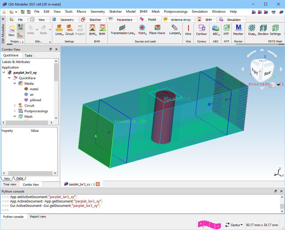This screenshot has width=285, height=230.
Task: Collapse the Media tree node
Action: coord(15,83)
